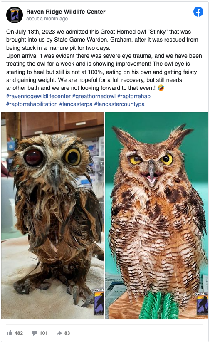The width and height of the screenshot is (210, 344).
Task: Click the thumbs-up like icon
Action: [10, 333]
